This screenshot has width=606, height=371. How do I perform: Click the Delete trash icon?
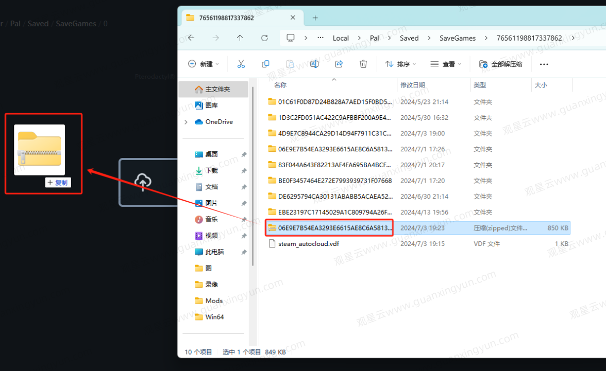363,64
